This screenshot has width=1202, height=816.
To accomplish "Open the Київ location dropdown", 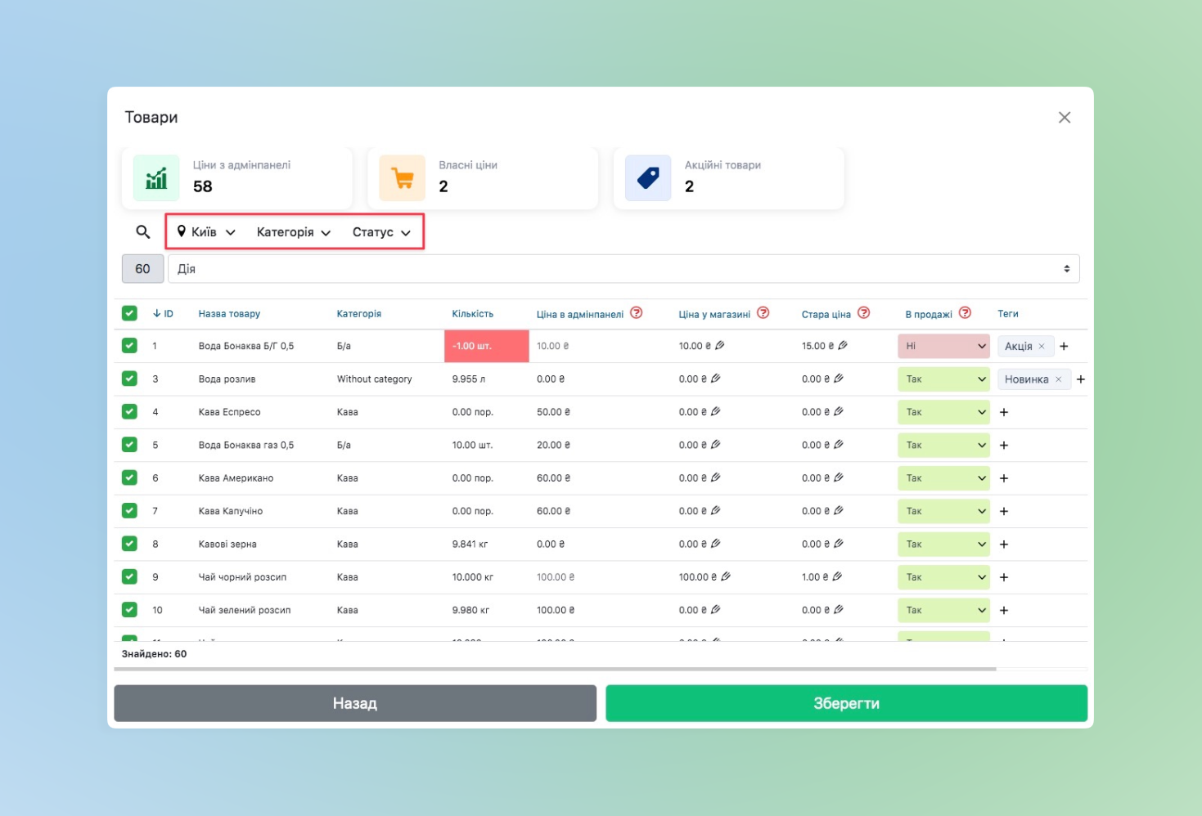I will click(x=206, y=232).
